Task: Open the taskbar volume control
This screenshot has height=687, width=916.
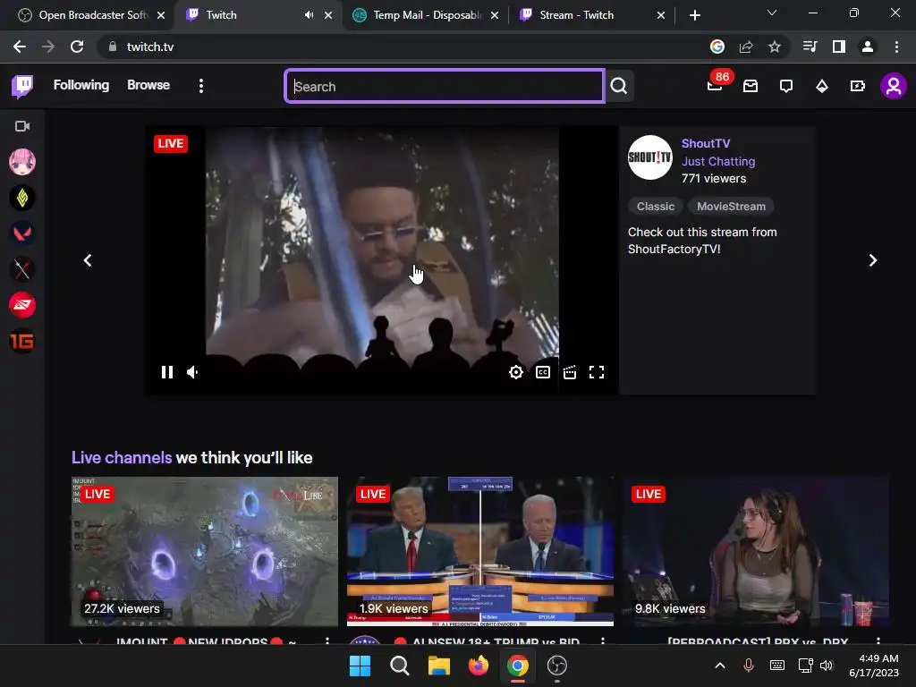Action: 827,666
